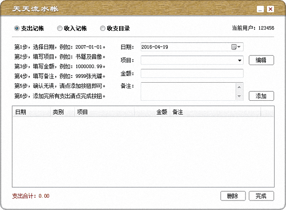Screen dimensions: 286x210
Task: Click the 项目 column header in table
Action: [x=104, y=112]
